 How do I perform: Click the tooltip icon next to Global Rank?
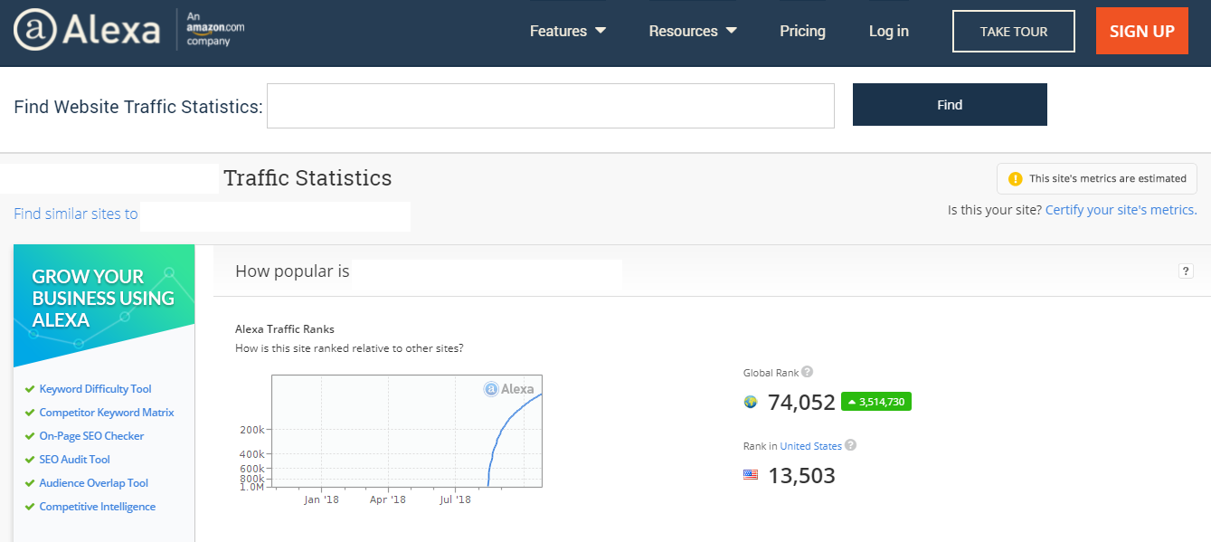tap(806, 371)
